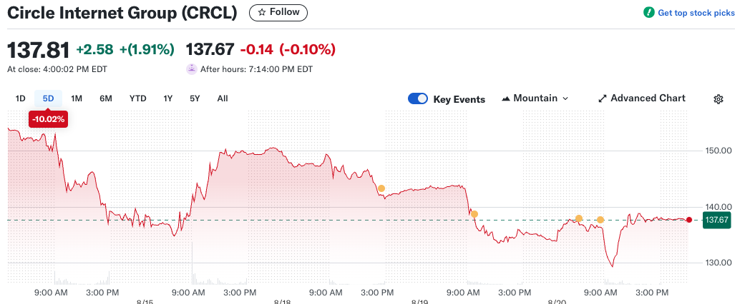The image size is (750, 304).
Task: Click the green top stock picks icon
Action: (648, 13)
